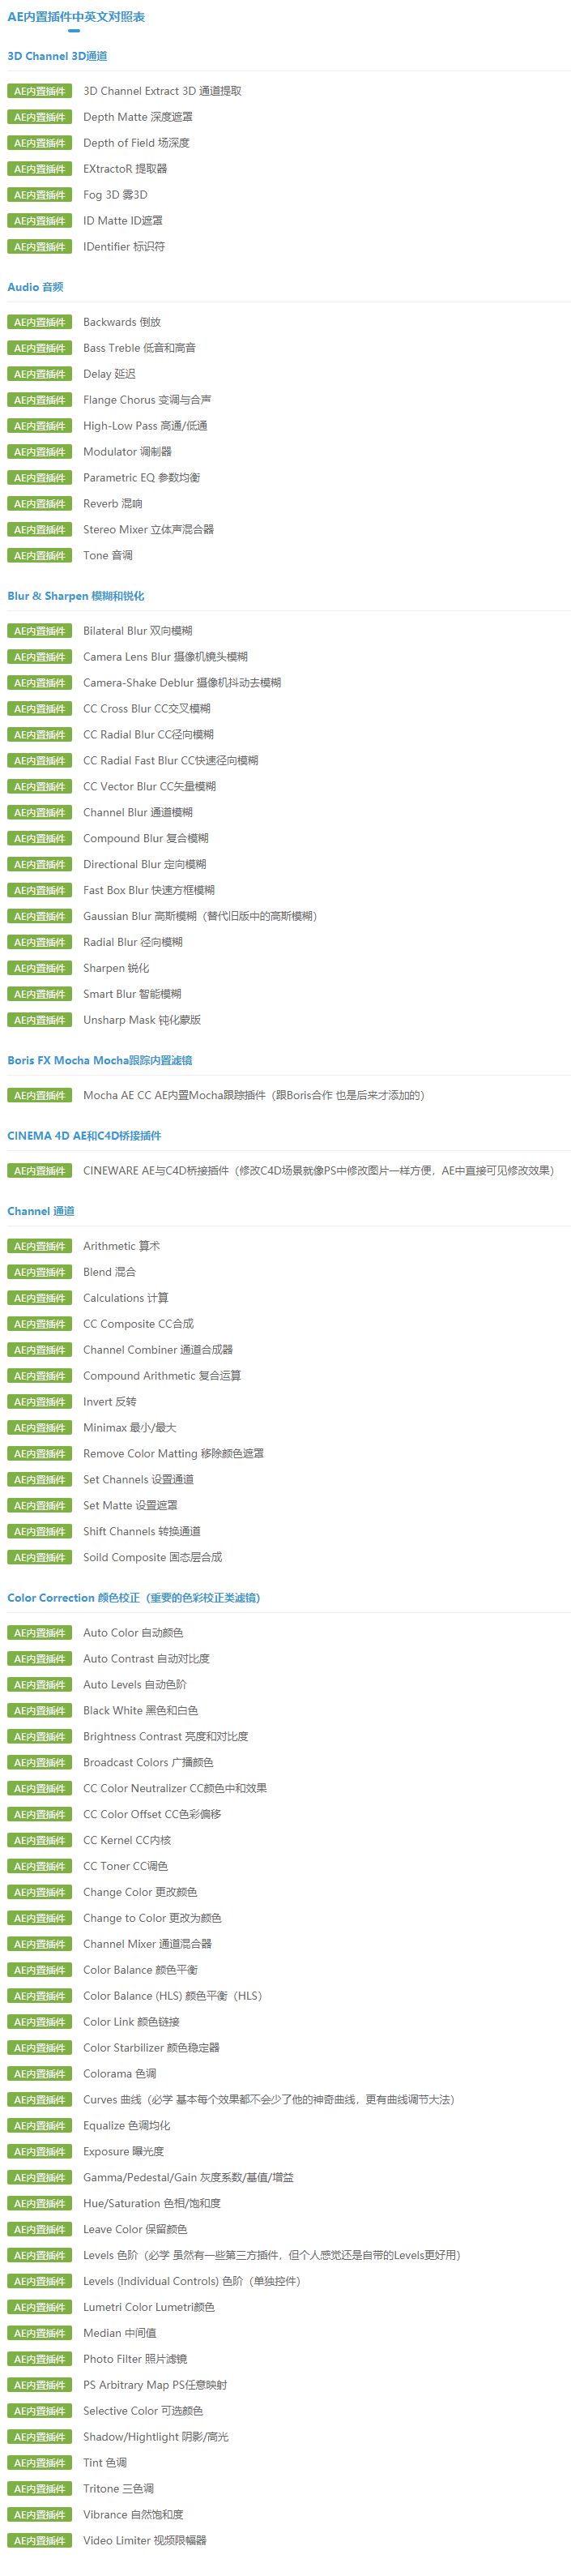Viewport: 571px width, 2576px height.
Task: Select 'Depth of Field 场深度' entry
Action: click(136, 143)
